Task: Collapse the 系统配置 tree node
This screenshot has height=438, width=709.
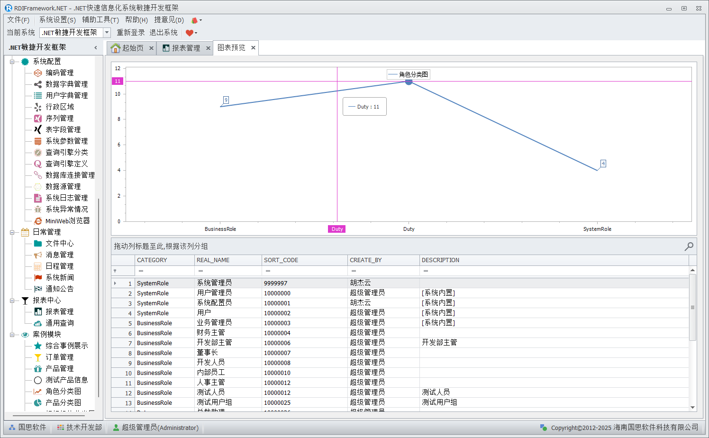Action: point(12,62)
